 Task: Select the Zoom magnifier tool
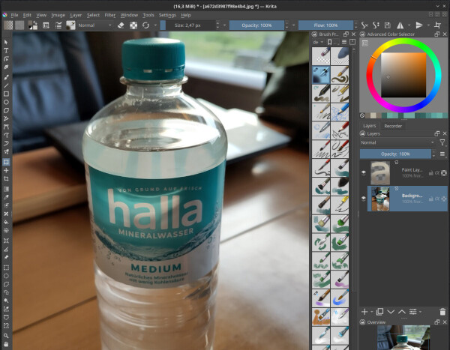(6, 336)
